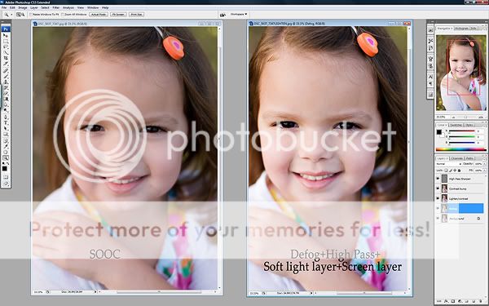Switch to the Channels tab
This screenshot has height=306, width=489.
pyautogui.click(x=457, y=158)
